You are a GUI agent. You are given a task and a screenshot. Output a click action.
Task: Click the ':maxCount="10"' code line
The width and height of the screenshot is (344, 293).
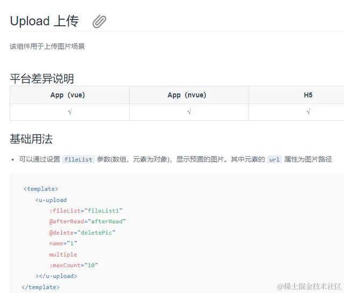[x=74, y=266]
